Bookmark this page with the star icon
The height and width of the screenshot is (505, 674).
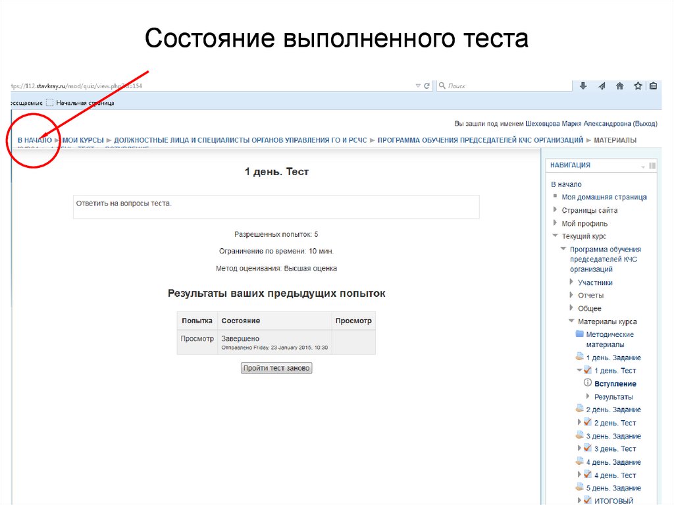coord(638,85)
